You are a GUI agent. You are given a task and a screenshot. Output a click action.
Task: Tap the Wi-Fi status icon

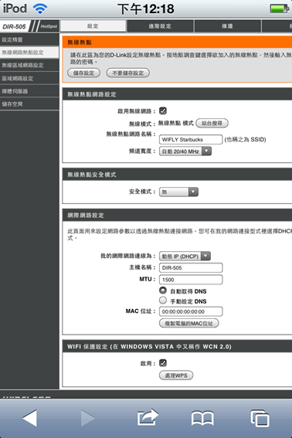point(40,8)
